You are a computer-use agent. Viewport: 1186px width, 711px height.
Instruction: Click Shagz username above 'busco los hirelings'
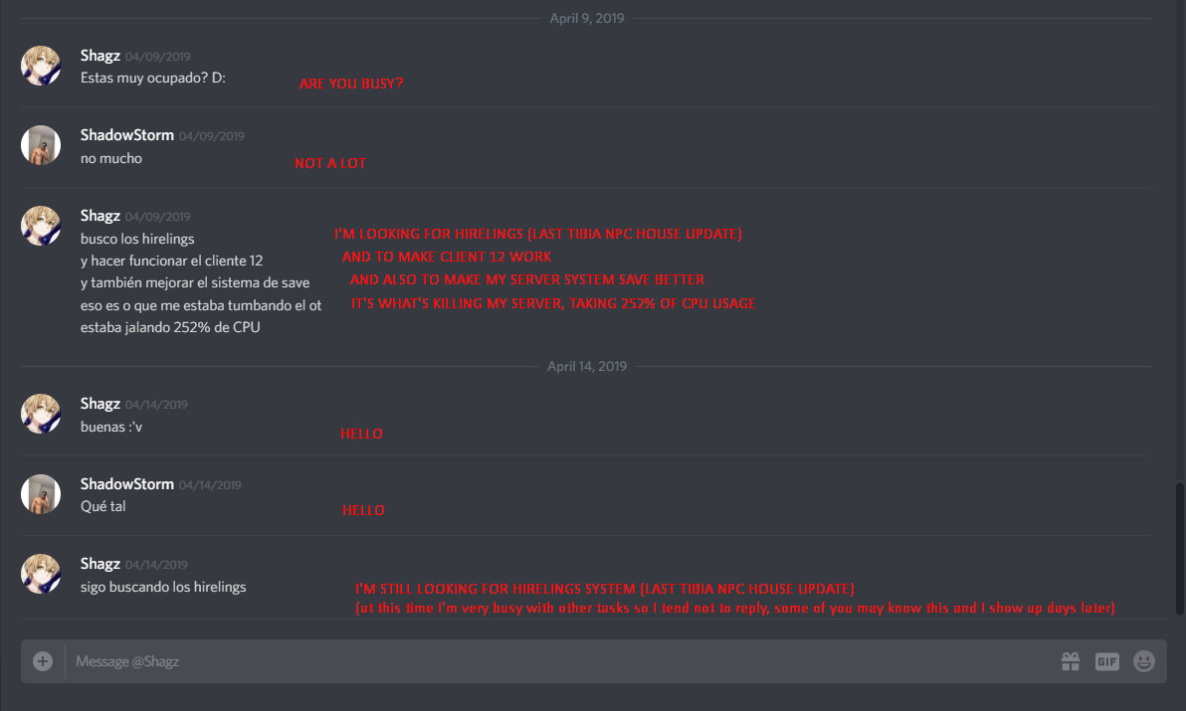99,216
